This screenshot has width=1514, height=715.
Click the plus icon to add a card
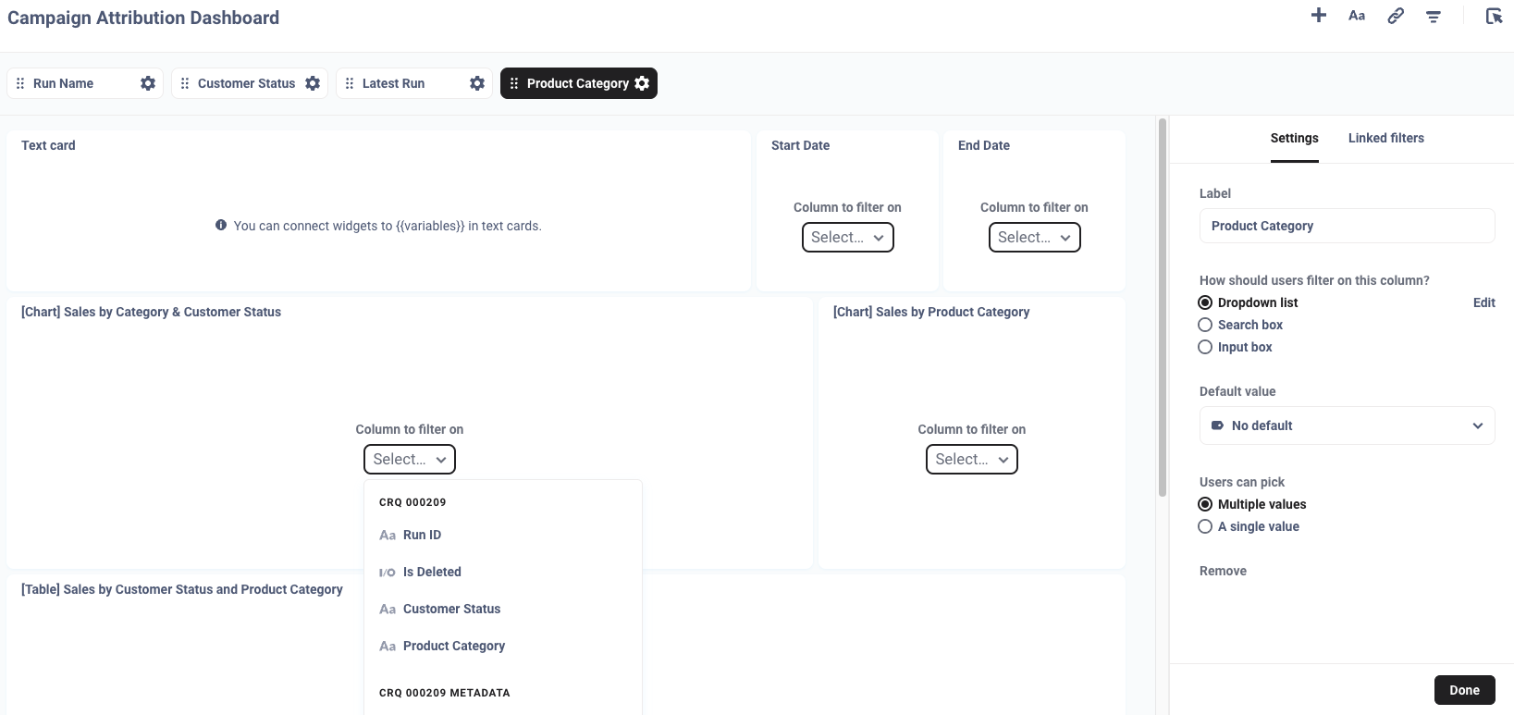[1319, 16]
